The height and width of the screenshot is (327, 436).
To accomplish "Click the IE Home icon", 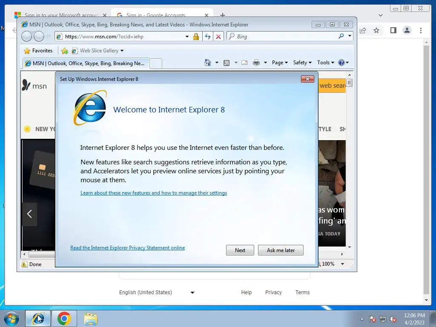I will point(208,63).
